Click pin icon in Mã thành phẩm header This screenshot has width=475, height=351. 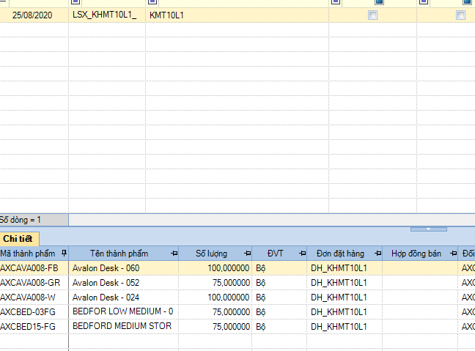tap(65, 254)
